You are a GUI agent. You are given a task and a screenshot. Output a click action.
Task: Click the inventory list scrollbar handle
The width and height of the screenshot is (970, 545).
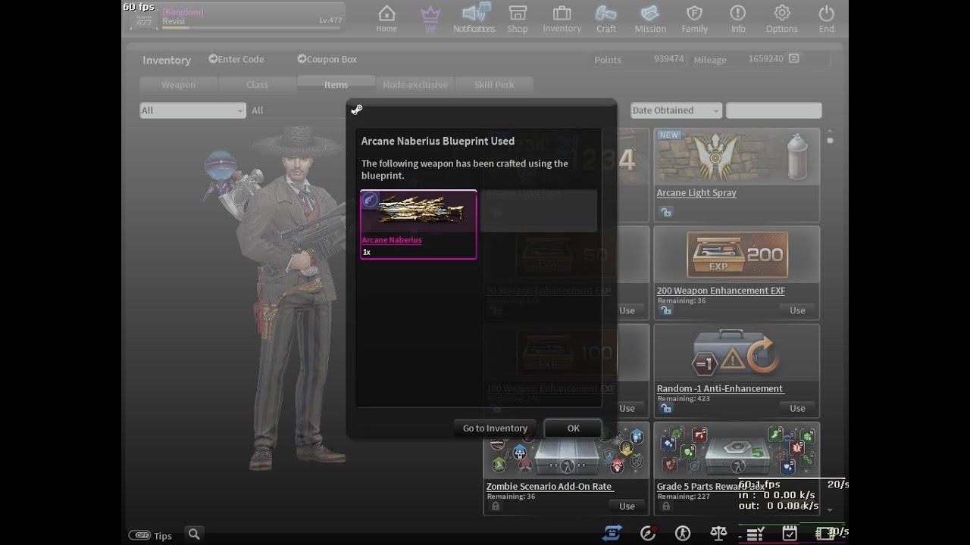[x=830, y=140]
